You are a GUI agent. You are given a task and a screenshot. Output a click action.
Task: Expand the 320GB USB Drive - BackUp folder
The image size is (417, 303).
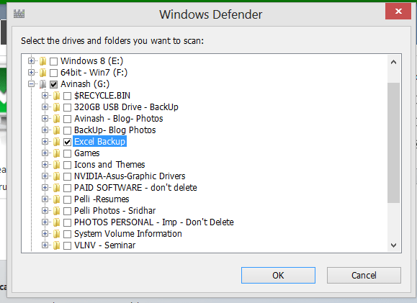tap(45, 107)
